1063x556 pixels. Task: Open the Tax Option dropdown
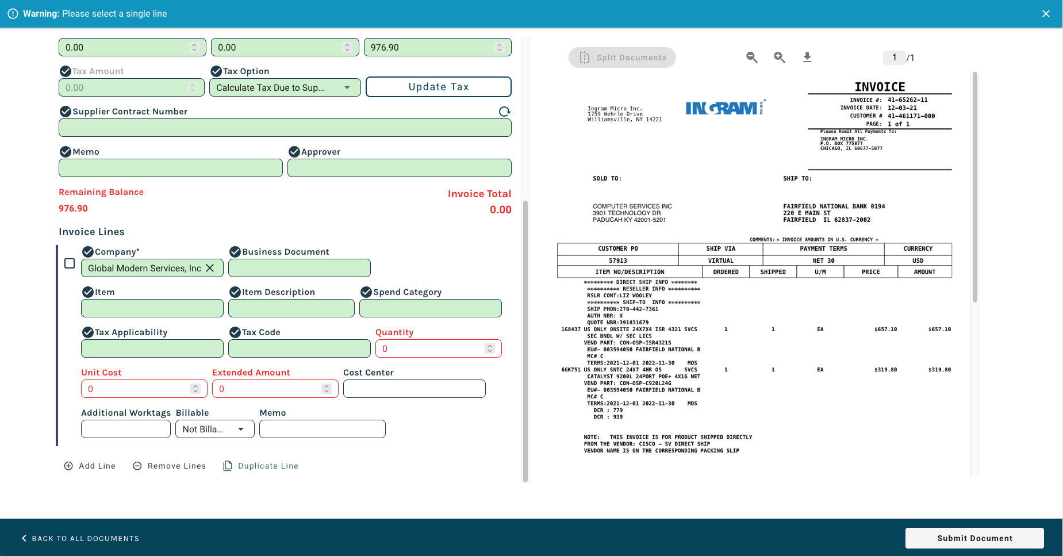point(347,87)
